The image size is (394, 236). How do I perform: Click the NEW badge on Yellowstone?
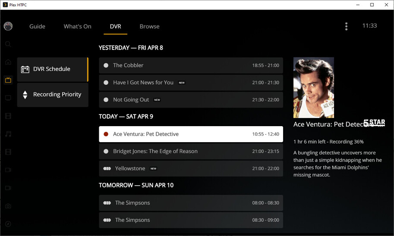tap(154, 168)
